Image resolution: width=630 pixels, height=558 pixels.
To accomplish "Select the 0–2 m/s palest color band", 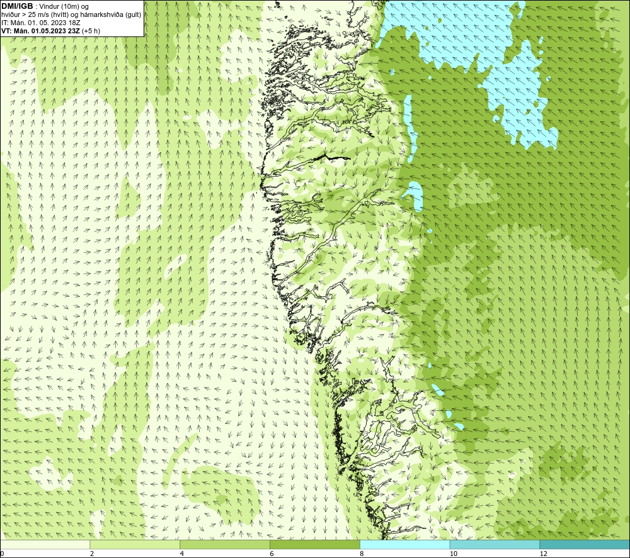I will 45,544.
